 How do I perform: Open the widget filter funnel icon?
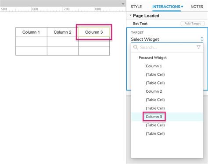[x=198, y=47]
